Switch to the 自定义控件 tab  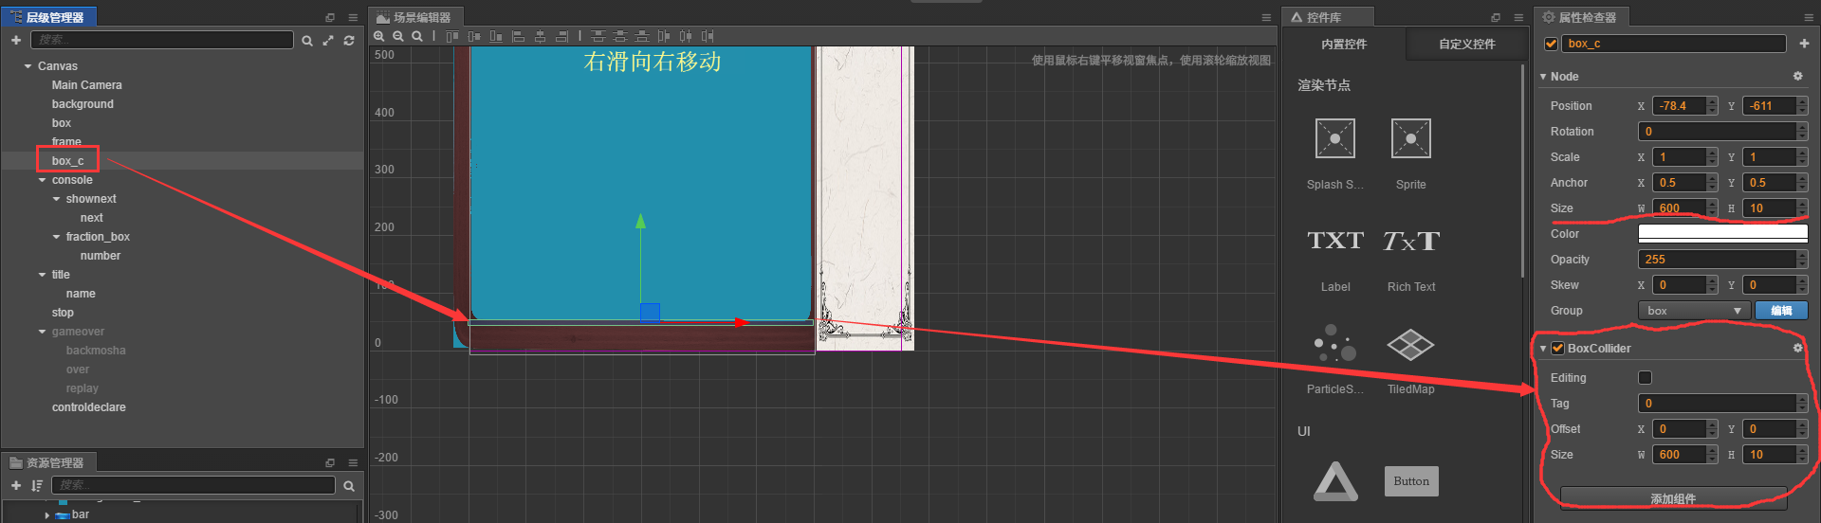tap(1466, 44)
